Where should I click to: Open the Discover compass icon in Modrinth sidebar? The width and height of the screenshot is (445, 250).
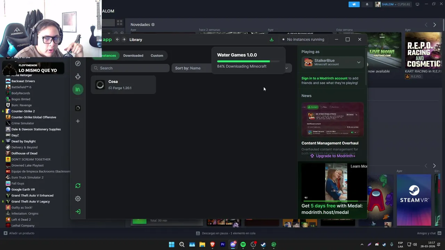78,64
